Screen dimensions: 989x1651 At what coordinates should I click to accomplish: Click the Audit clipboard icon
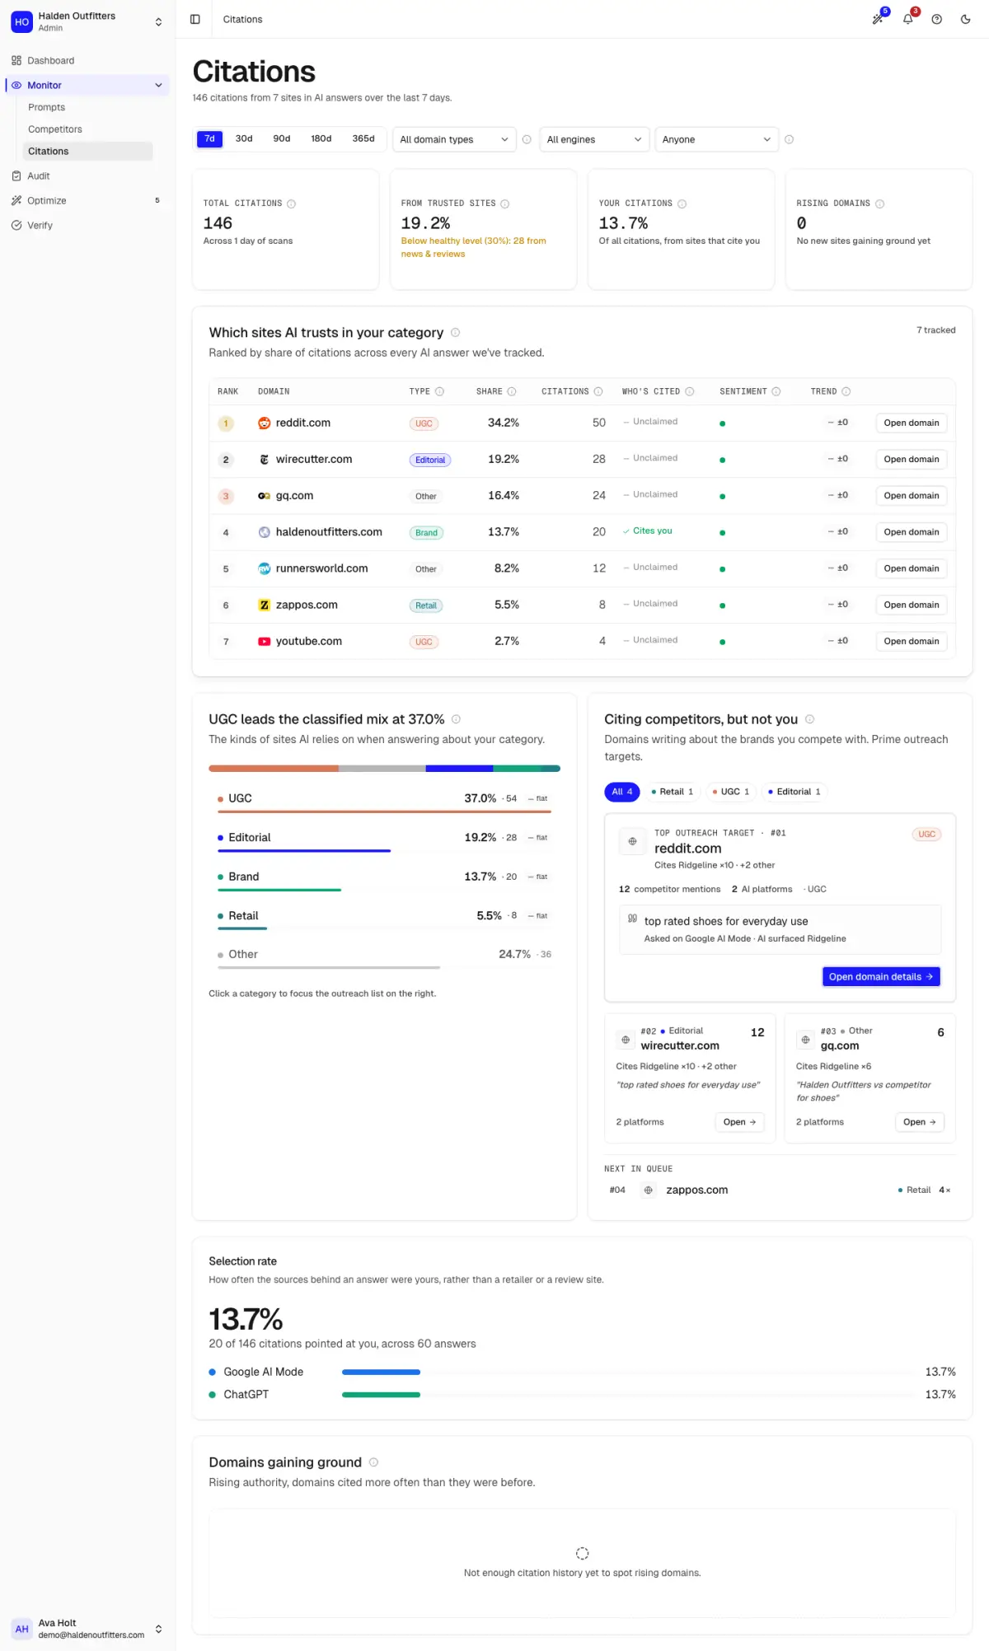pyautogui.click(x=16, y=175)
